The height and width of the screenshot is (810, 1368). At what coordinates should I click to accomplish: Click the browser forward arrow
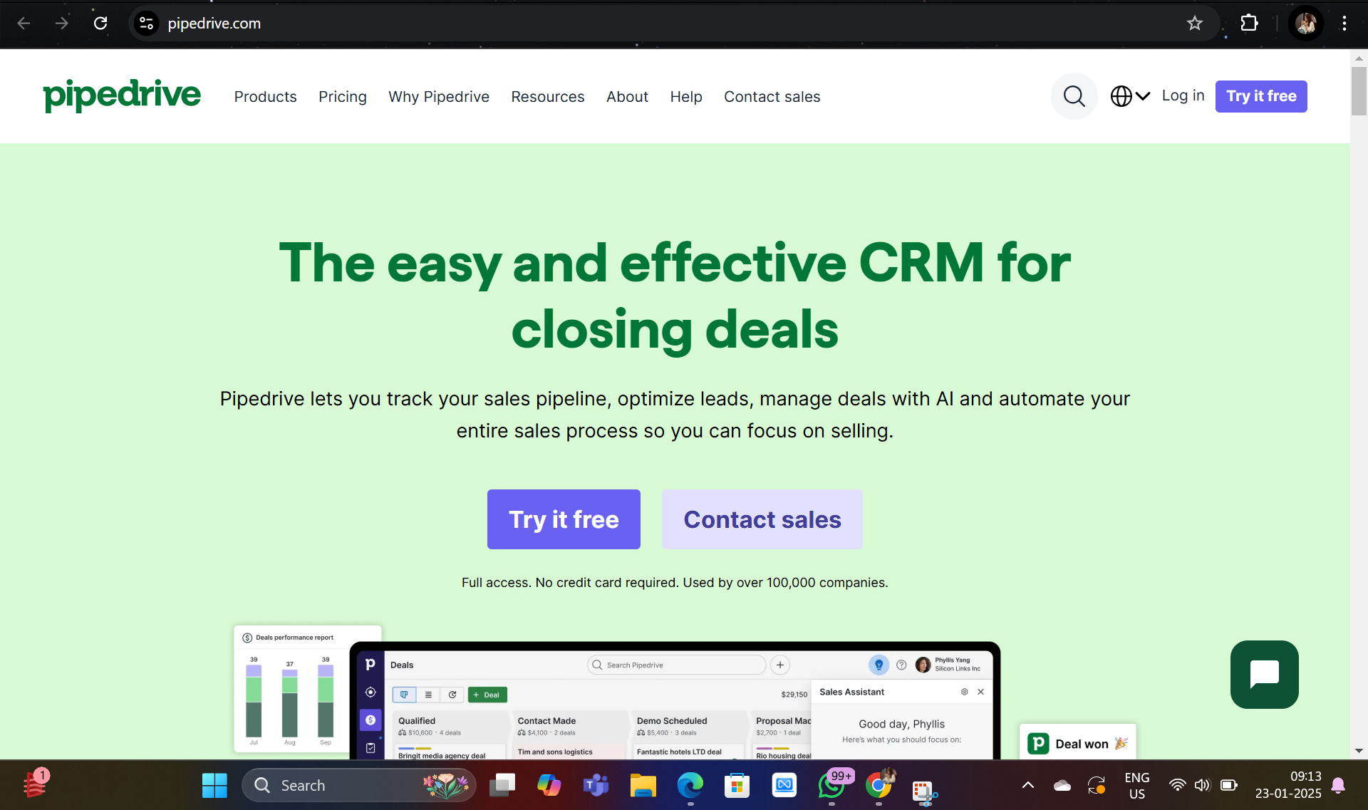click(x=62, y=24)
